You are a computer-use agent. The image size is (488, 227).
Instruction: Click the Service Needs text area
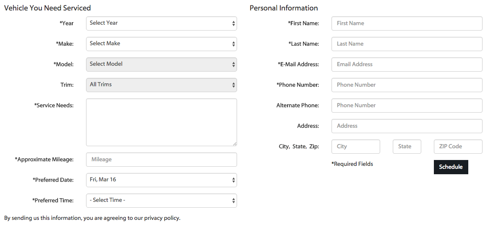(161, 122)
